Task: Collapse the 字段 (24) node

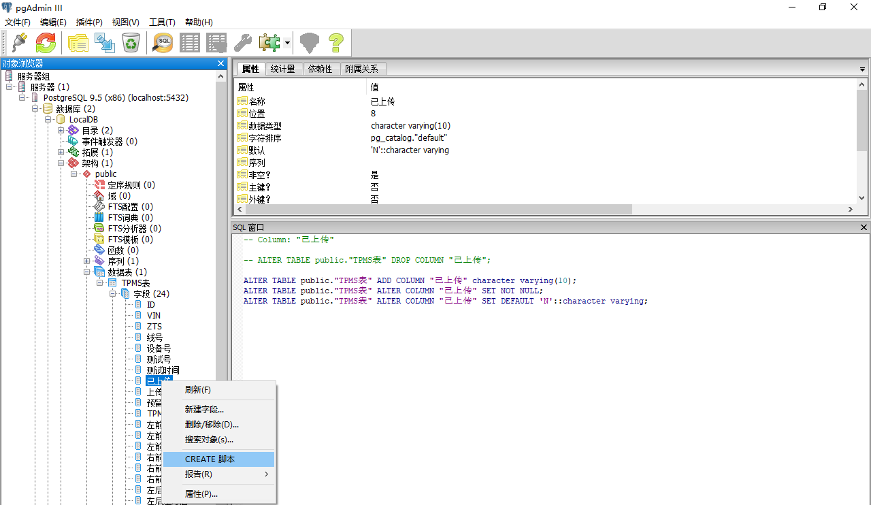Action: [113, 294]
